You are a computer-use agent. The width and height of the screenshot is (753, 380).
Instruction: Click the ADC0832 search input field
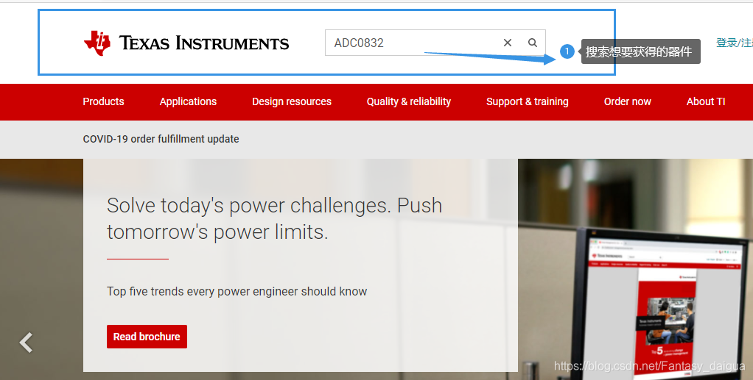pyautogui.click(x=413, y=43)
